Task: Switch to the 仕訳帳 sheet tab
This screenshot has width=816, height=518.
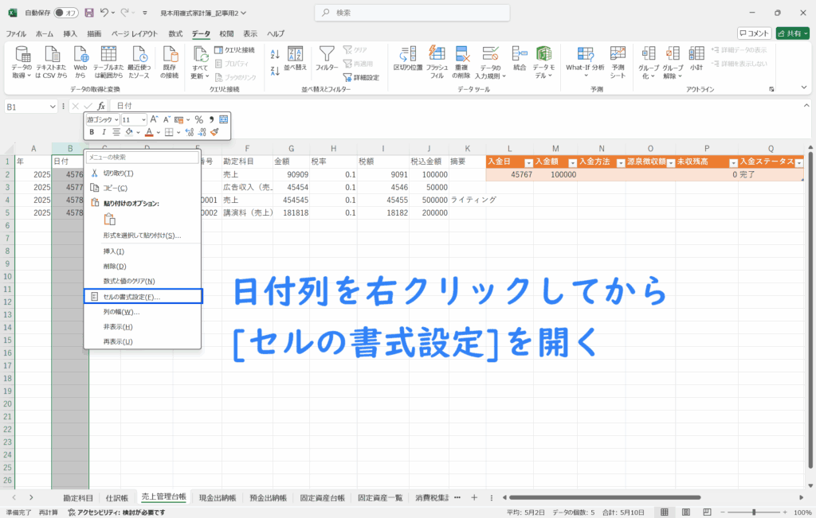Action: pyautogui.click(x=118, y=497)
